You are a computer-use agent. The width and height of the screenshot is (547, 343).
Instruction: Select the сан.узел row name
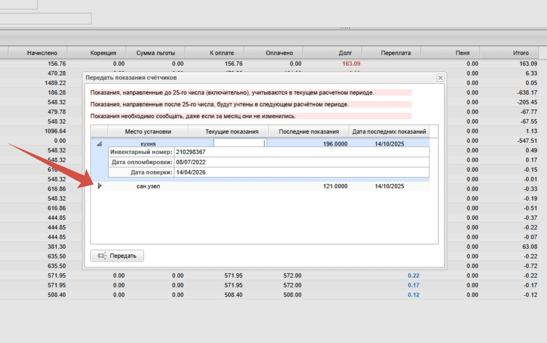148,186
